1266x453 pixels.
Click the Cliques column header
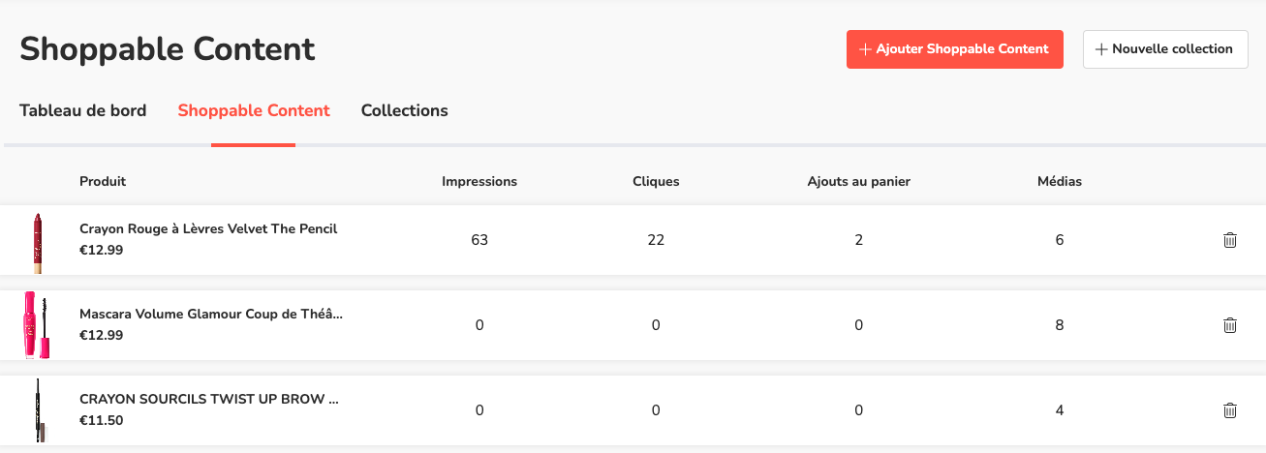pos(656,181)
